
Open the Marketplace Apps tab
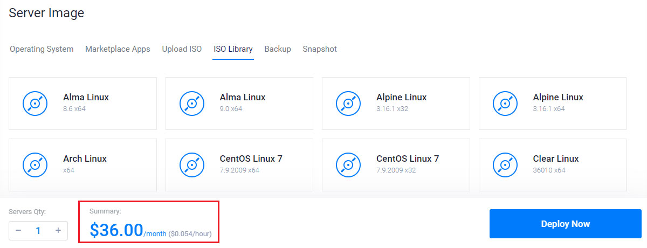coord(118,49)
